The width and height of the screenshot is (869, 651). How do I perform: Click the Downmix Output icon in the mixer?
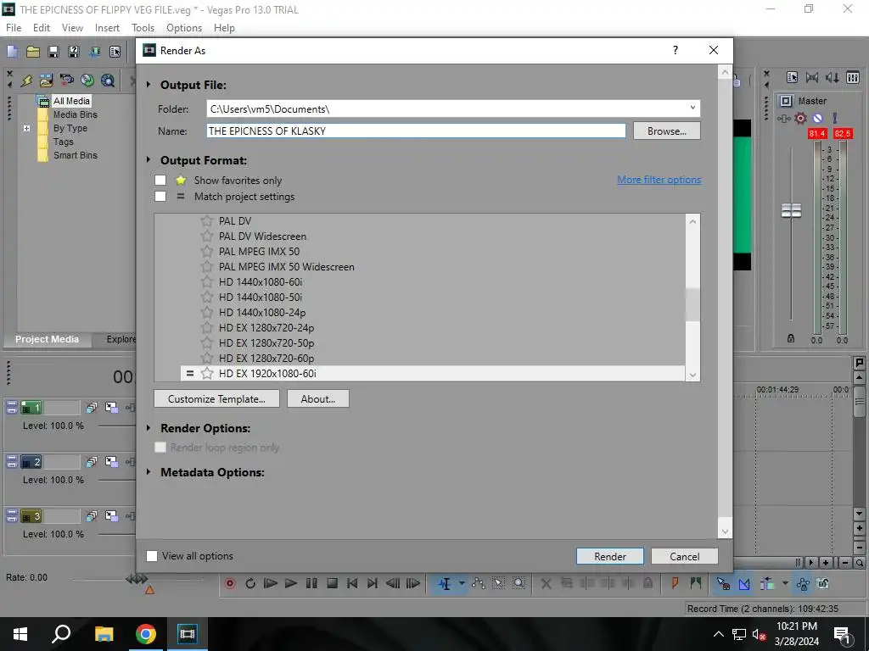[812, 78]
